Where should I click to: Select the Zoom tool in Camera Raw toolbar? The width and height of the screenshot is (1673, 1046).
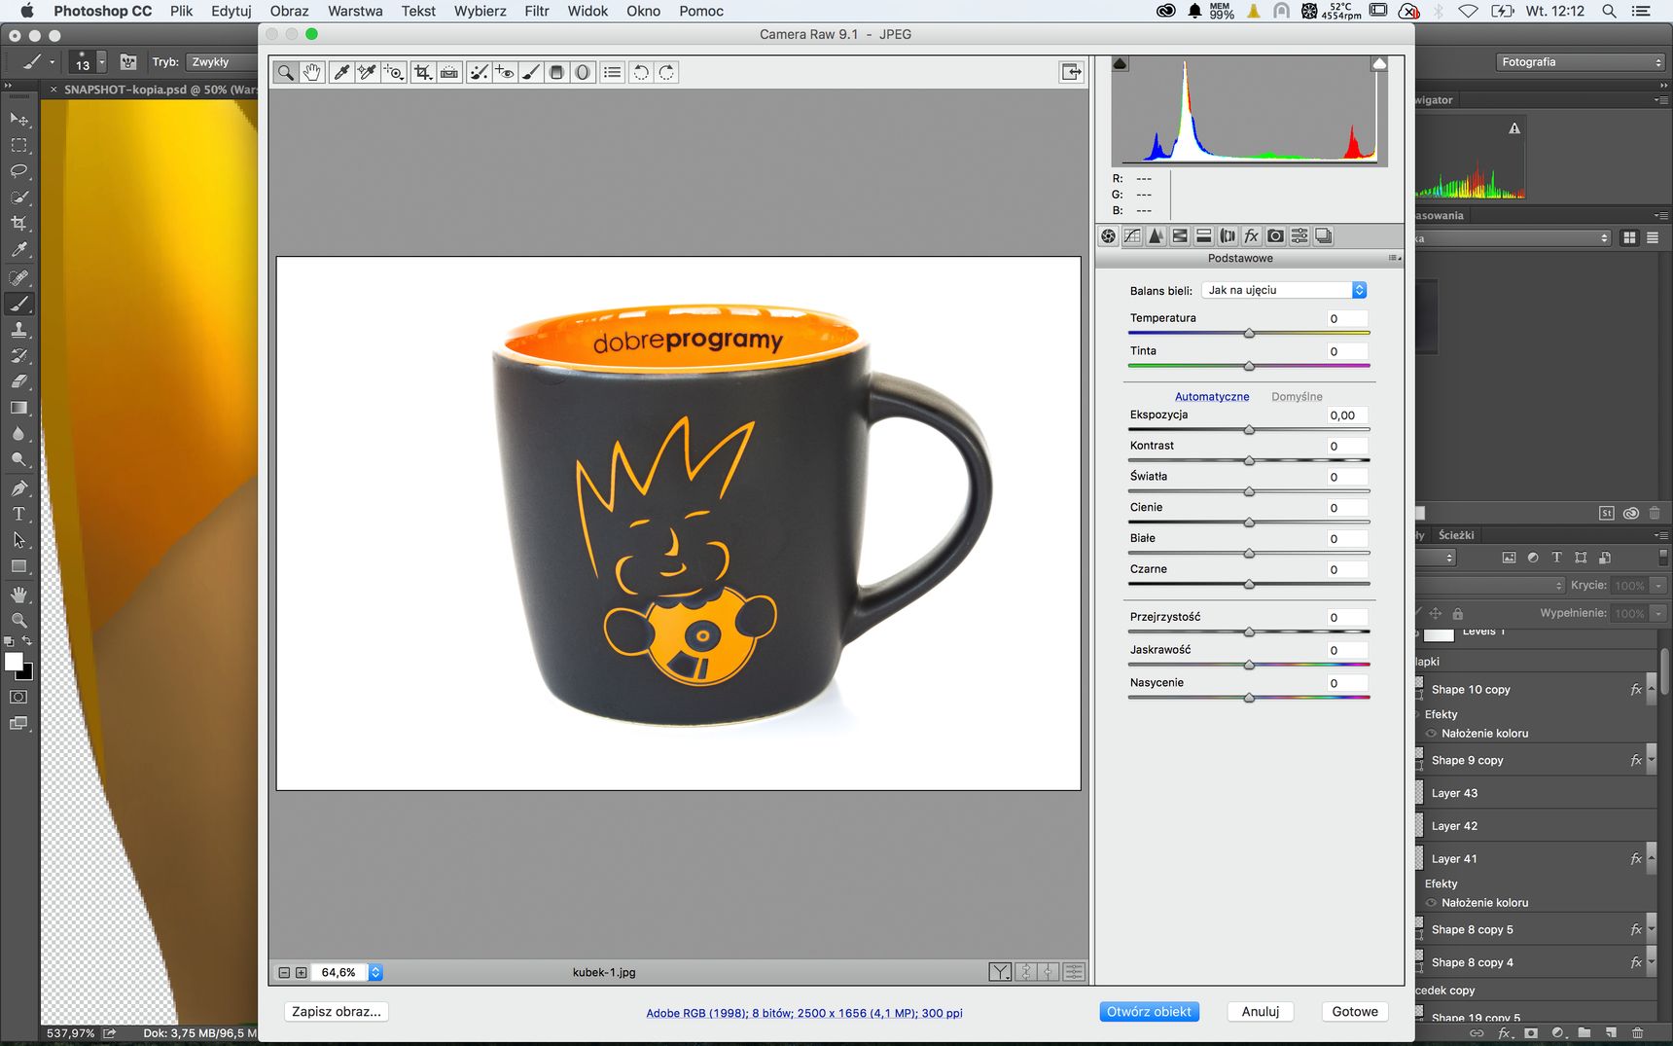pyautogui.click(x=285, y=72)
